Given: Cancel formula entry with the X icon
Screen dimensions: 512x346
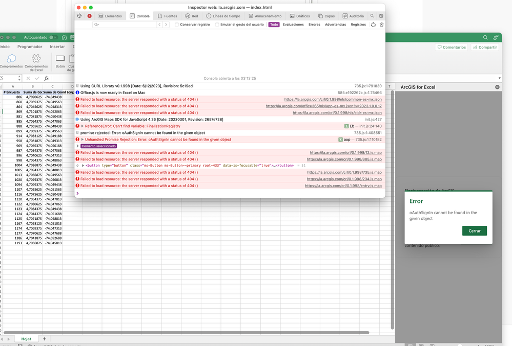Looking at the screenshot, I should (28, 78).
